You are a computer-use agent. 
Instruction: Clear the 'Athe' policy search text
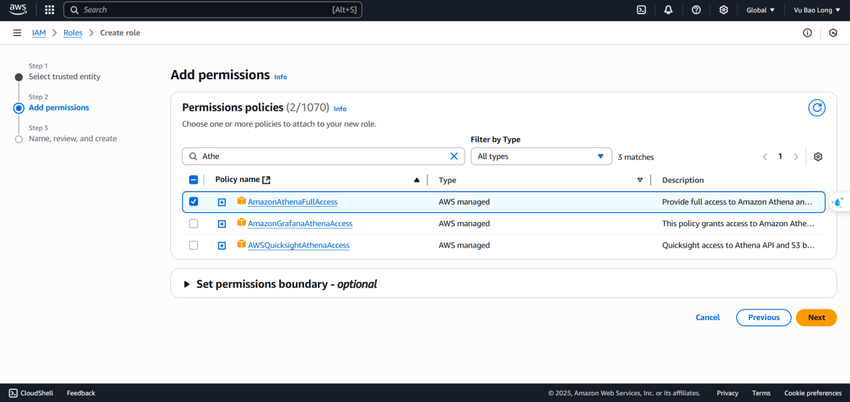click(x=454, y=156)
